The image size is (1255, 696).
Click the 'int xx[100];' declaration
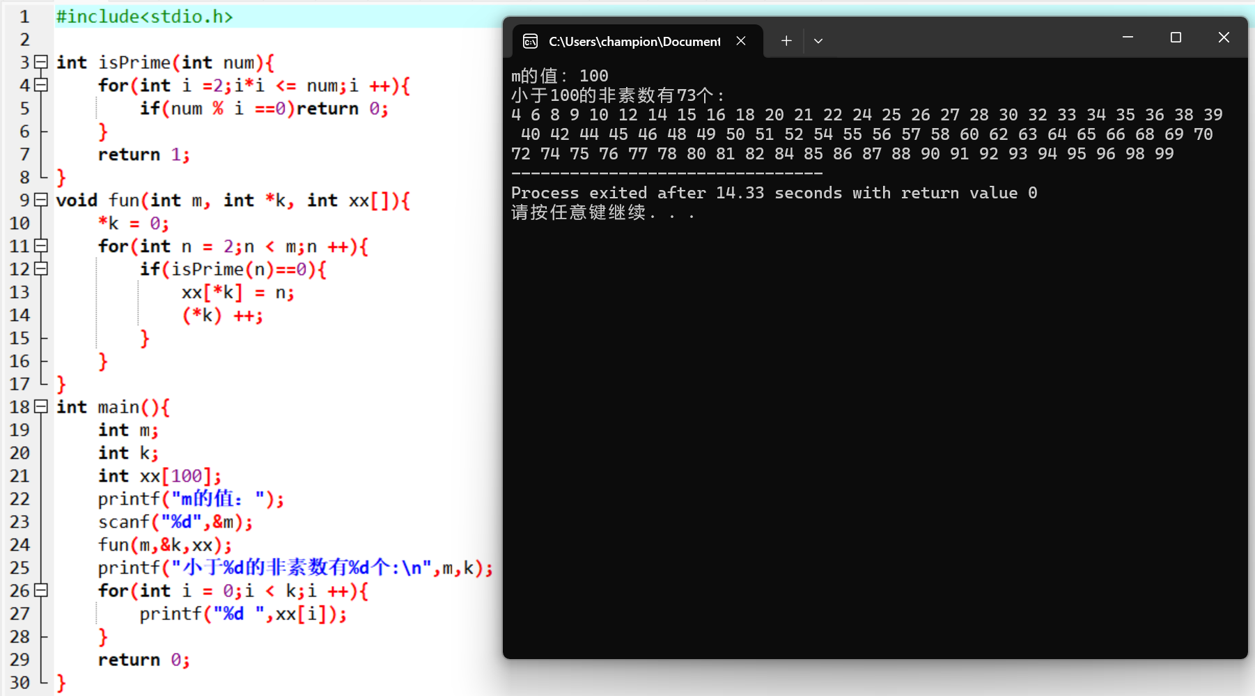[x=159, y=475]
